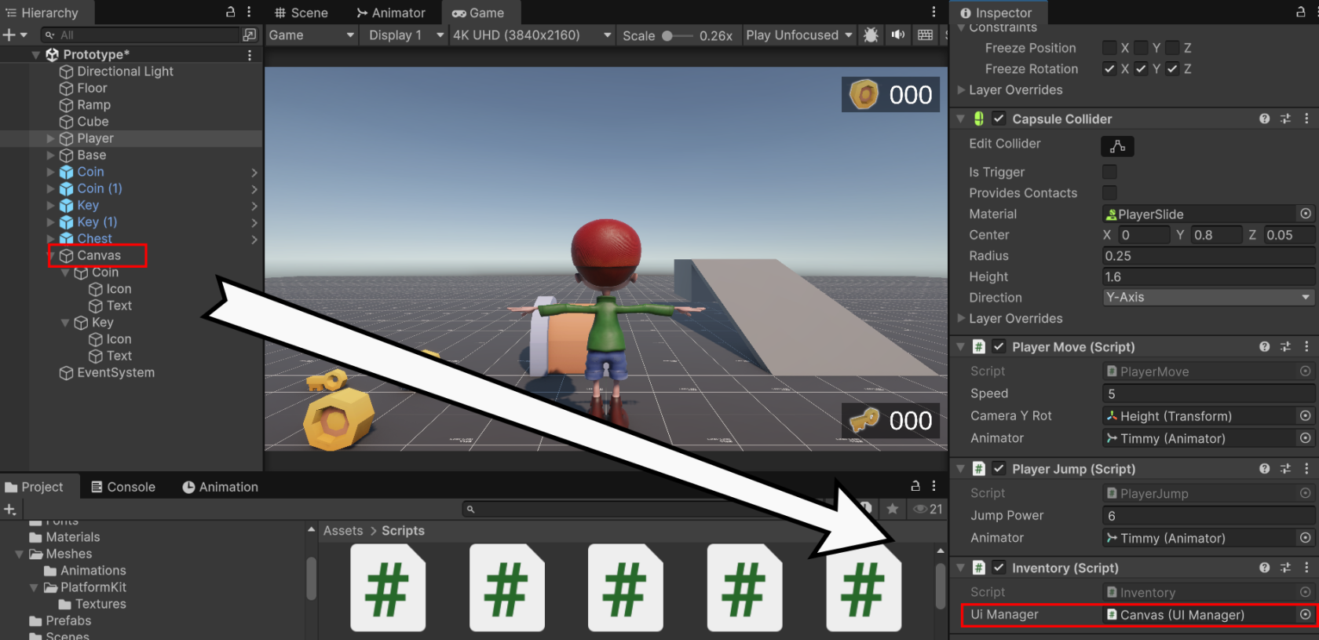The width and height of the screenshot is (1319, 640).
Task: Select the Canvas object in Hierarchy
Action: click(99, 256)
